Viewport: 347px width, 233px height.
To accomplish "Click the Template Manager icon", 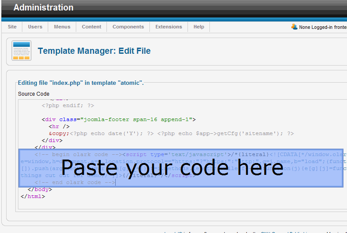I will (21, 51).
